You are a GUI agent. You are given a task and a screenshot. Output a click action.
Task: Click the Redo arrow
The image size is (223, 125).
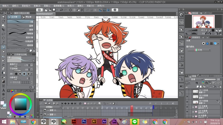pos(65,10)
